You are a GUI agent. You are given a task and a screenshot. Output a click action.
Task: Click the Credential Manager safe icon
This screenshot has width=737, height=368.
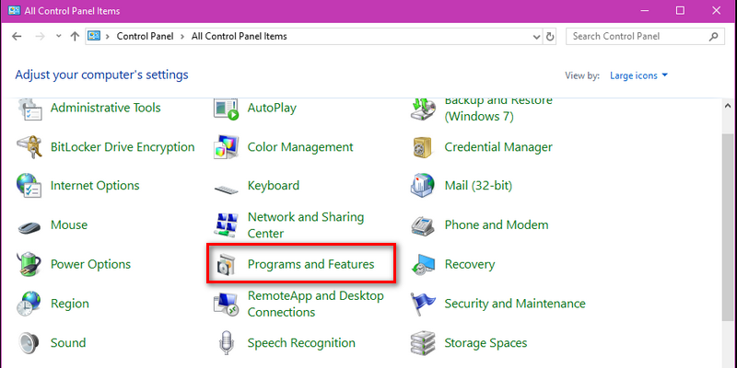coord(424,147)
